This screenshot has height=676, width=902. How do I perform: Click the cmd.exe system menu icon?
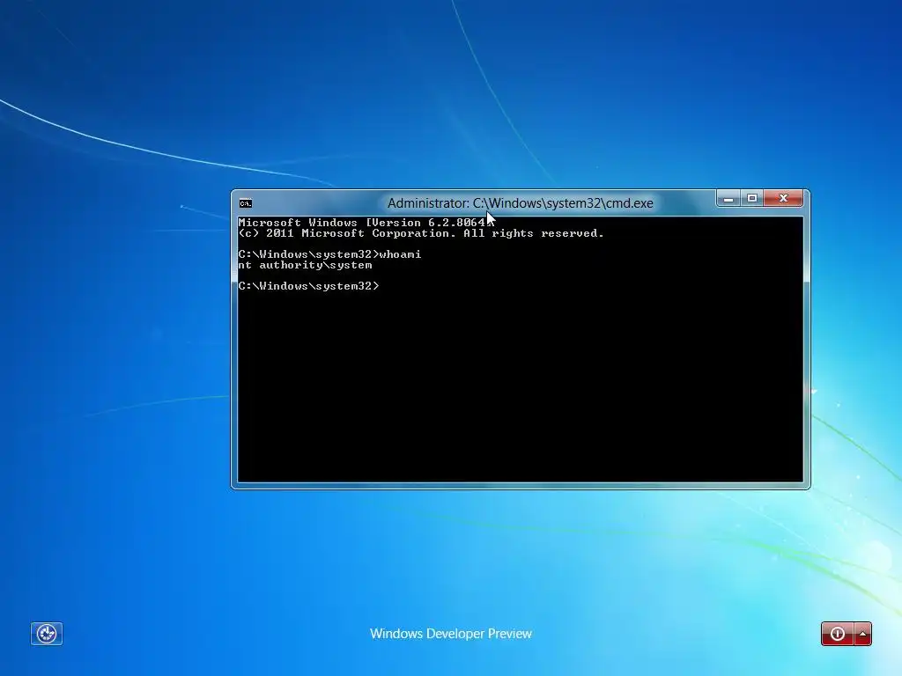(x=246, y=203)
